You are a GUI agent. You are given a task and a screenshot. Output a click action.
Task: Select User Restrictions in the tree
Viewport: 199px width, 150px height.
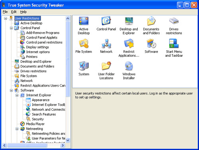pyautogui.click(x=27, y=18)
